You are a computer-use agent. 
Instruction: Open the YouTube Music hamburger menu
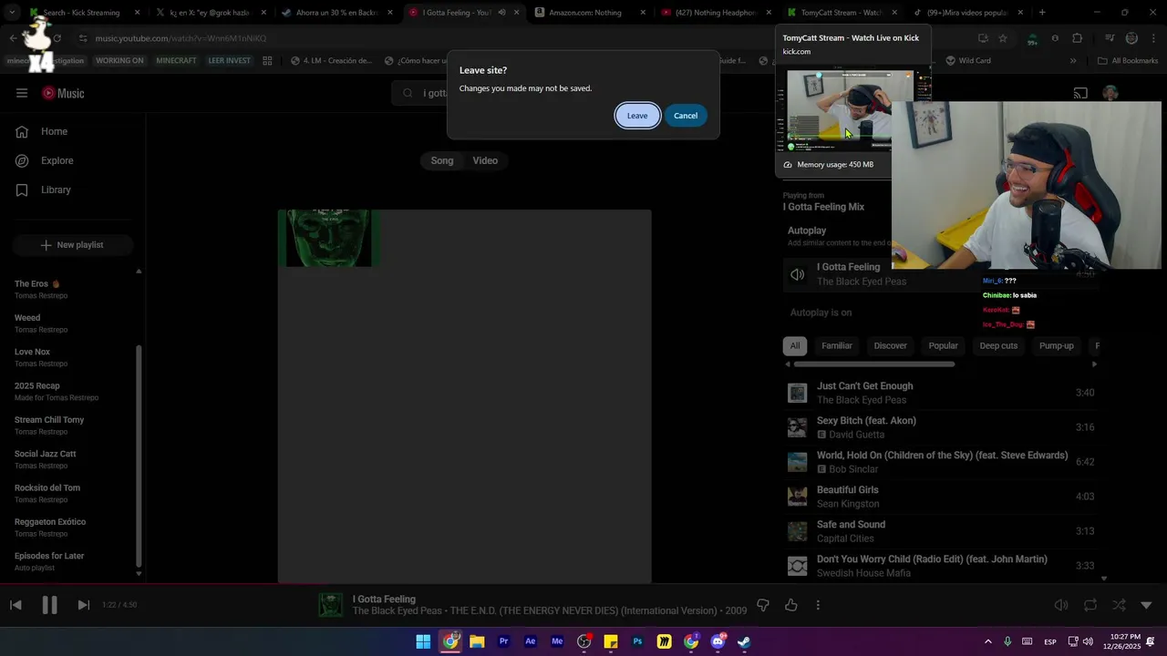pos(22,93)
